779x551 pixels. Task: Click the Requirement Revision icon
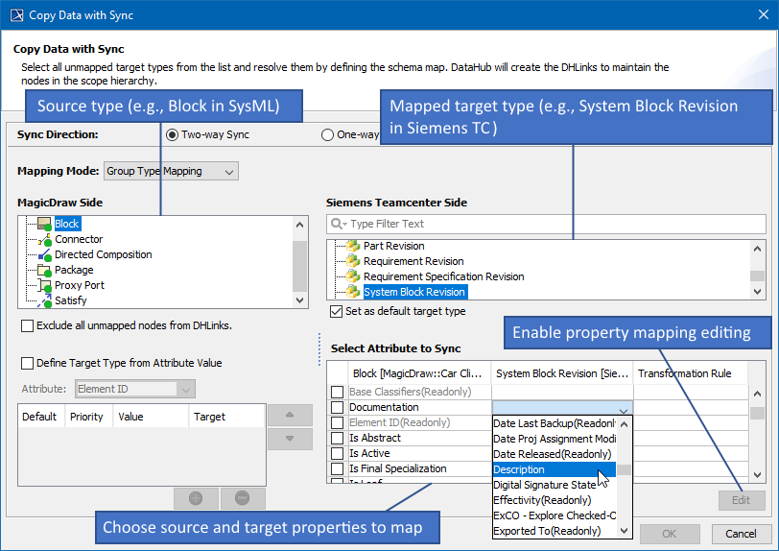pyautogui.click(x=353, y=261)
